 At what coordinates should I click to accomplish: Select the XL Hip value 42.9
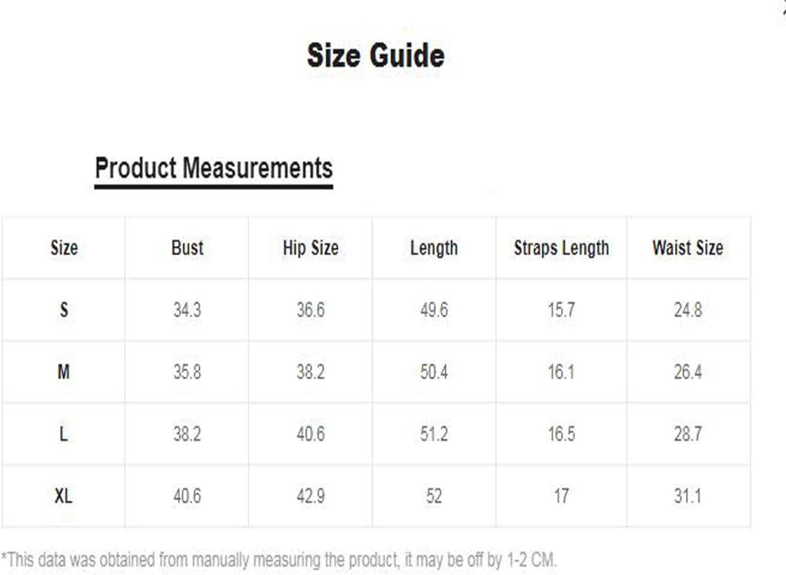310,496
